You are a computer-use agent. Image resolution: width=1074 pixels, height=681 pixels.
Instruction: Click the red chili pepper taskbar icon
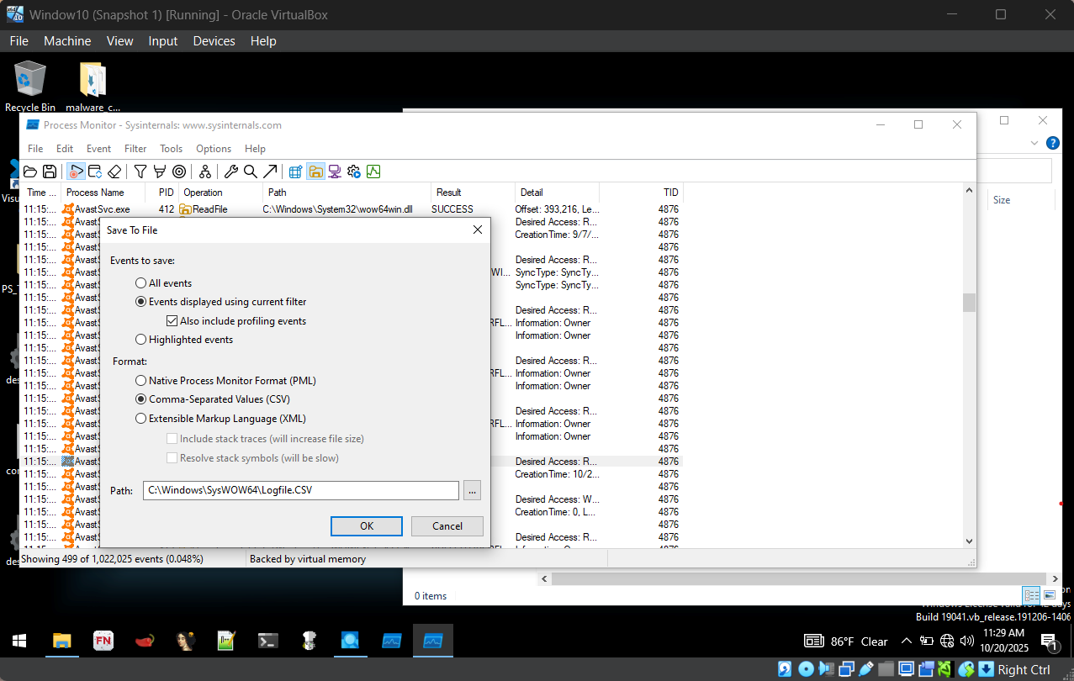tap(145, 641)
